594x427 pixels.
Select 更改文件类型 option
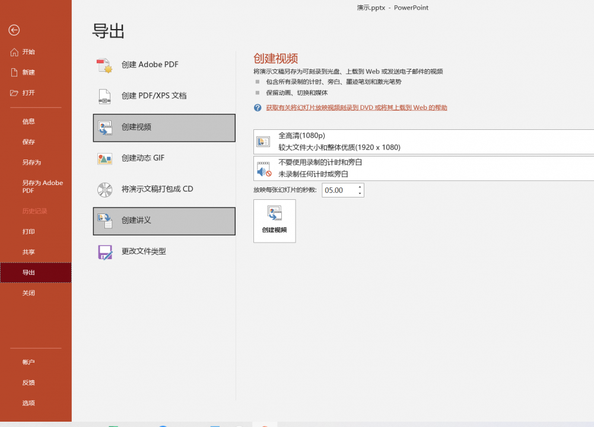[164, 252]
